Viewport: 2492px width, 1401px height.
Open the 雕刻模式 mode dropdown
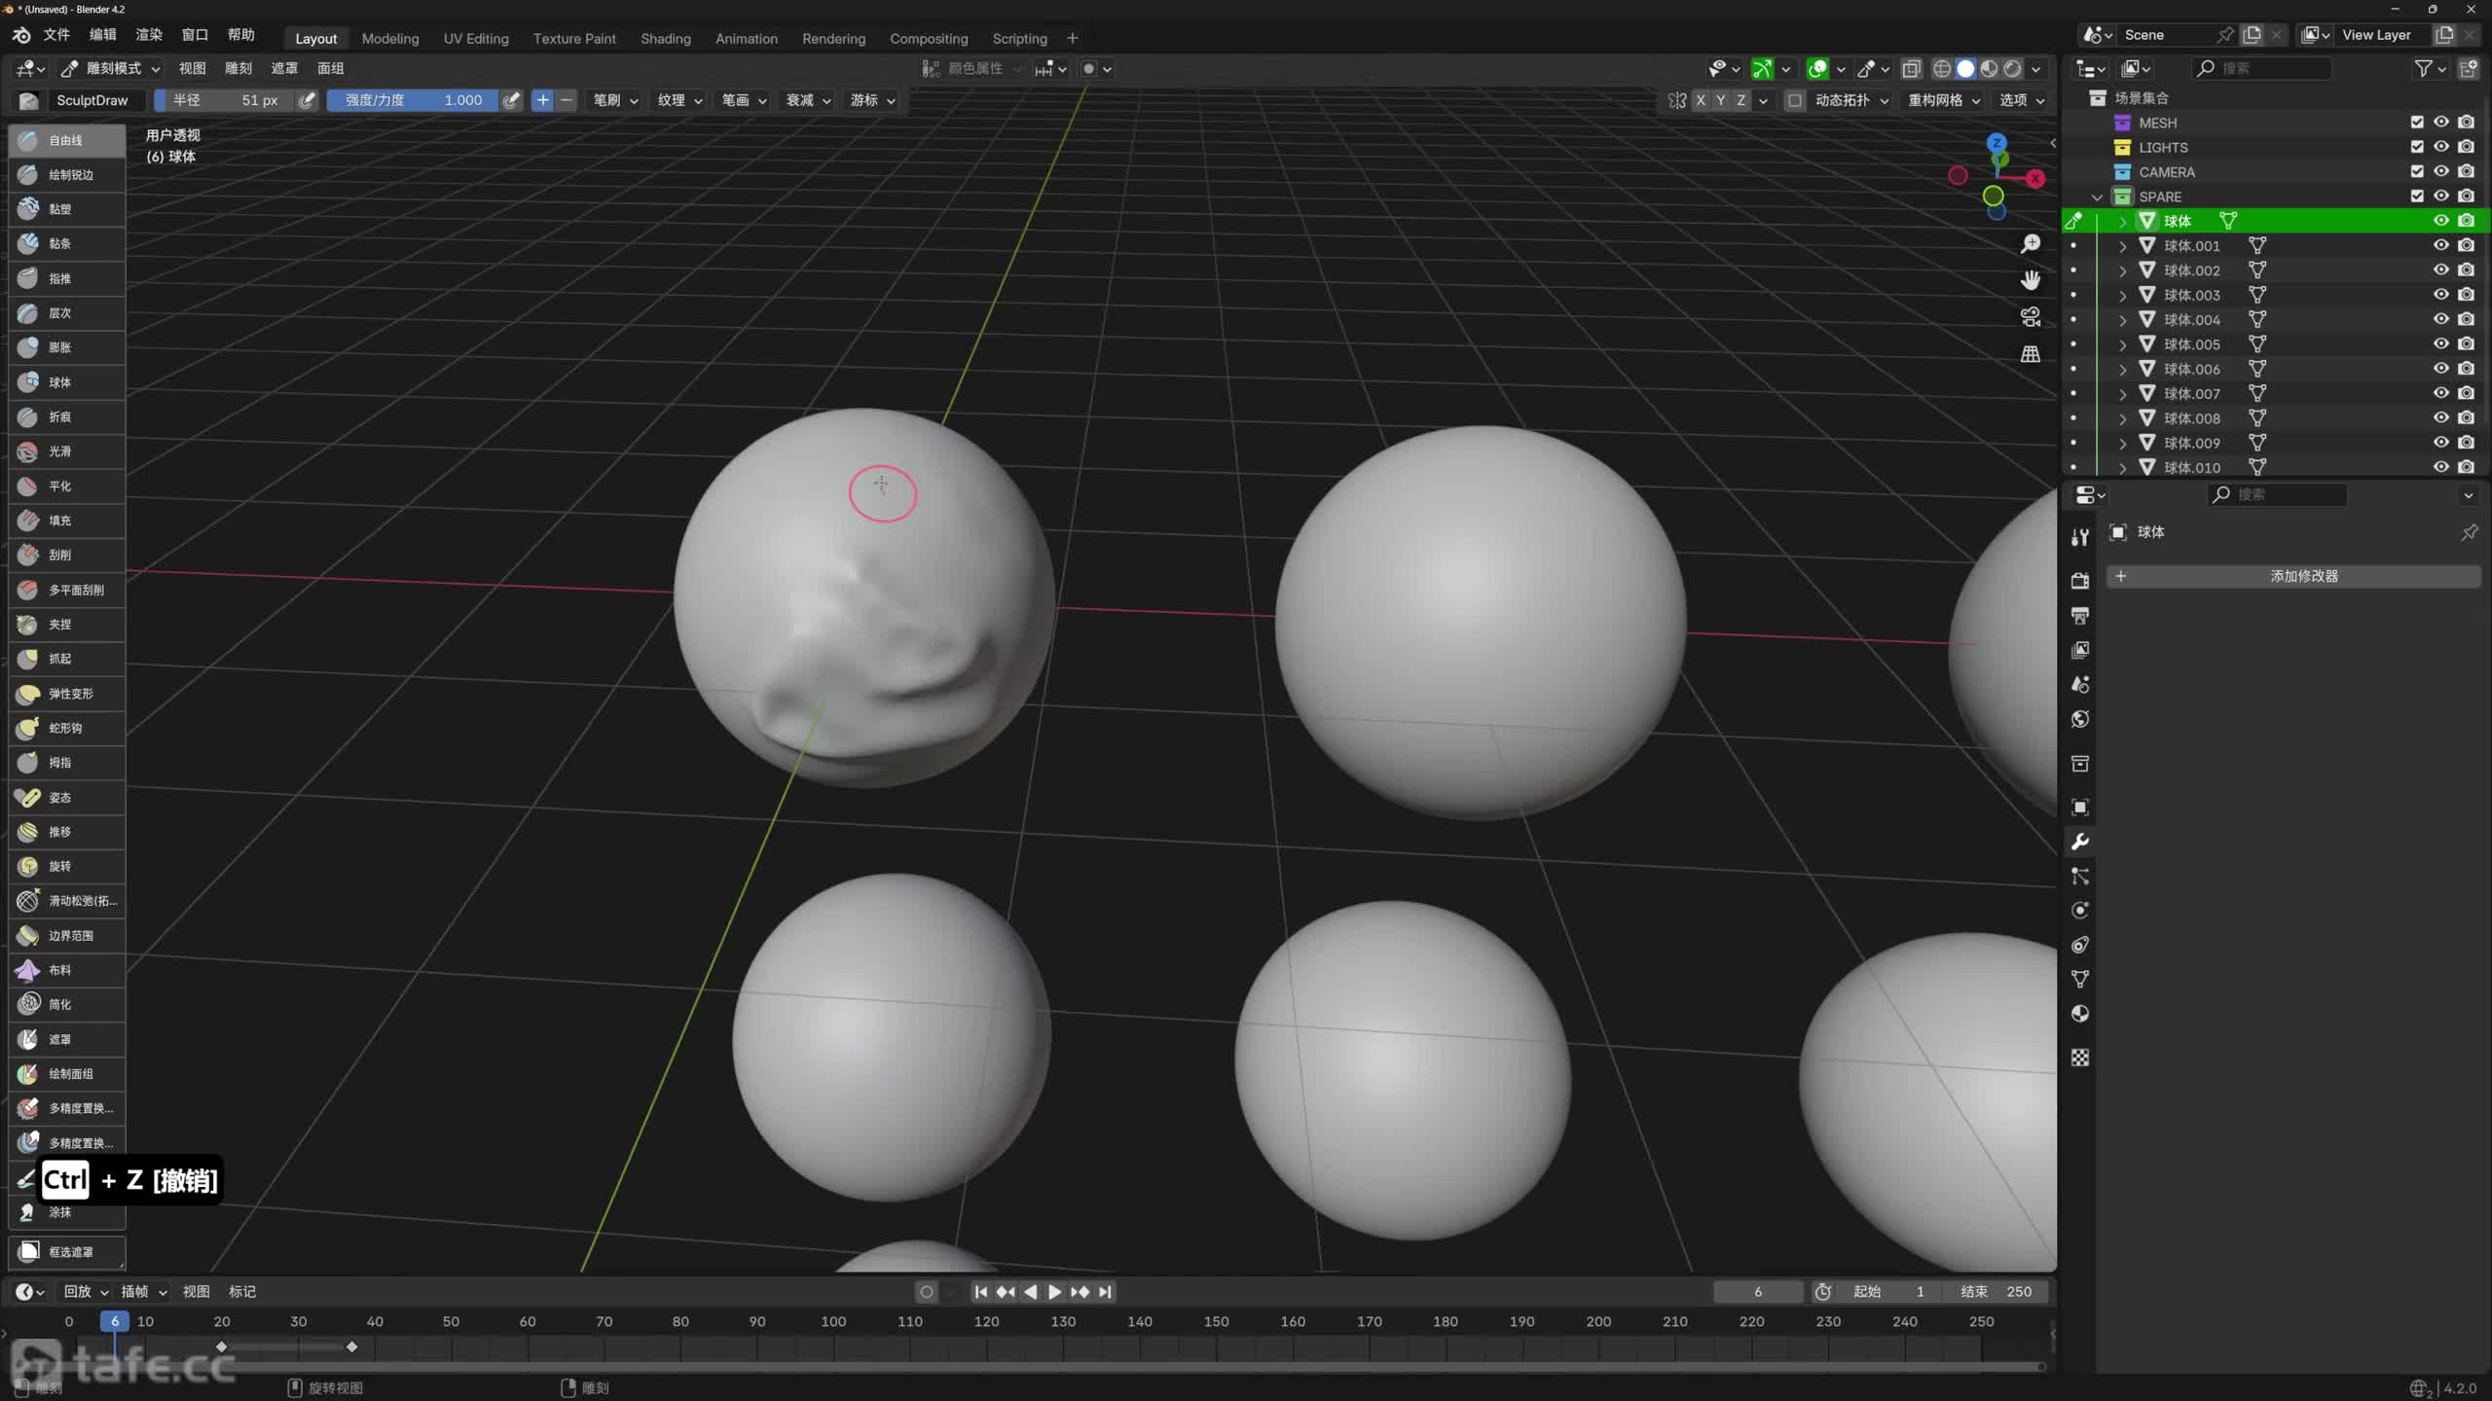point(110,68)
